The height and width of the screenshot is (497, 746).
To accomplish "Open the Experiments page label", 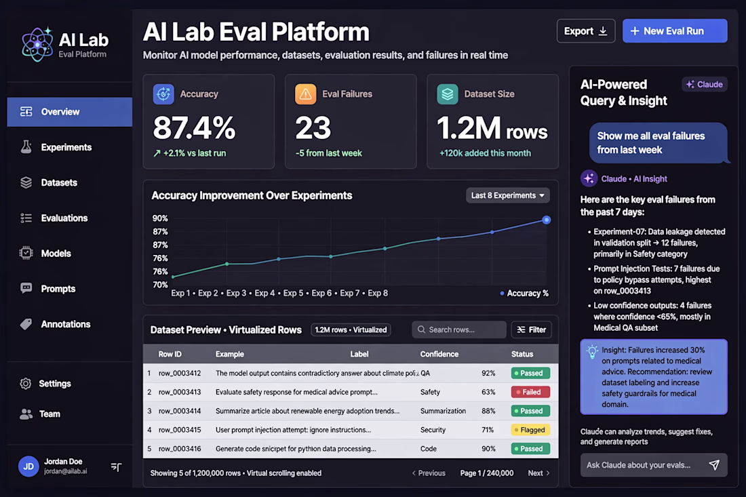I will (66, 147).
